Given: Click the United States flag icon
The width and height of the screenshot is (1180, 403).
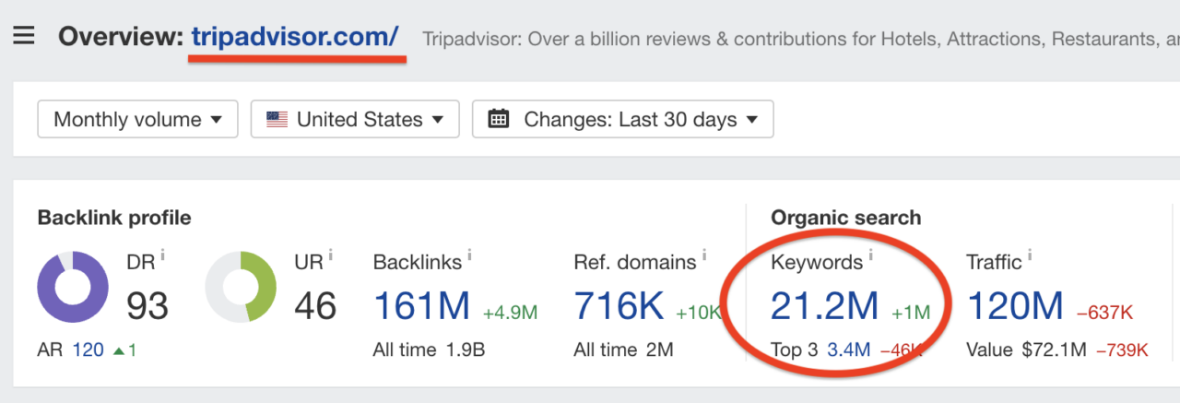Looking at the screenshot, I should coord(277,119).
